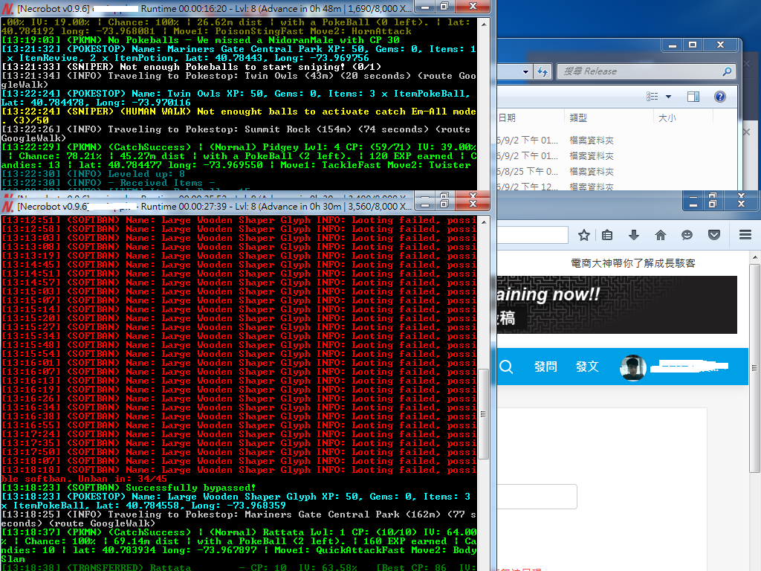Click the Twin Owls POKESTOP log line

(x=239, y=98)
